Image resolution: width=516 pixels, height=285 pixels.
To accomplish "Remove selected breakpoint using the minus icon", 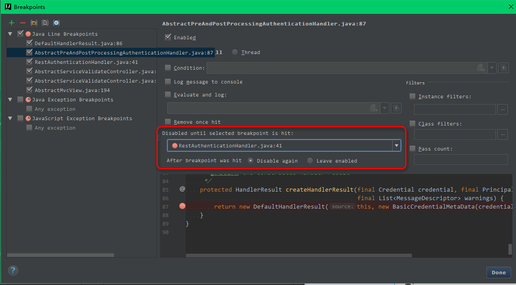I will tap(22, 22).
